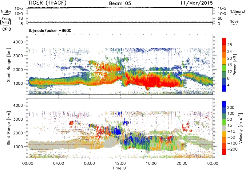
Task: Click the 'Freq. [MHz]' axis label
Action: pyautogui.click(x=6, y=21)
